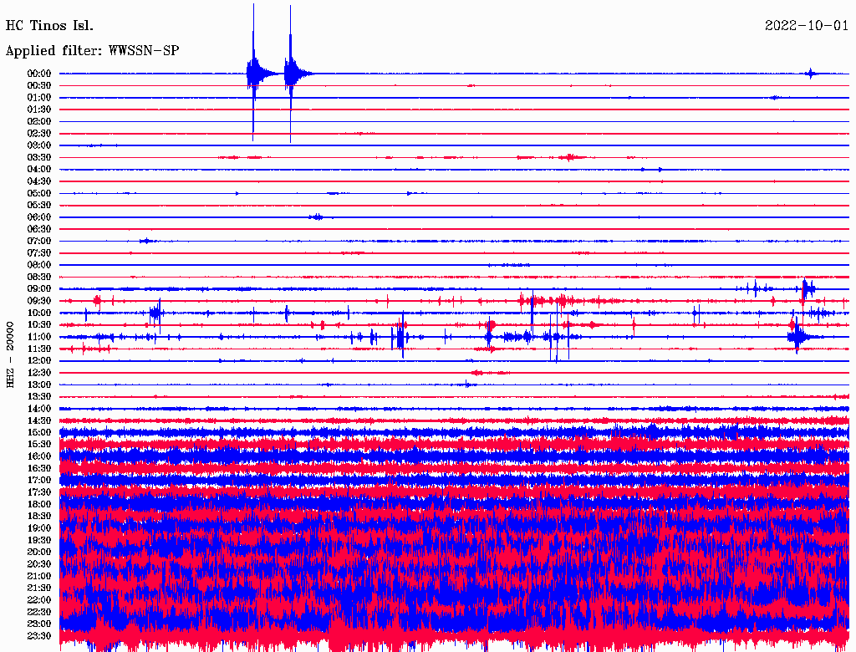Viewport: 856px width, 652px height.
Task: Click the '07:30' time label
Action: pos(39,253)
